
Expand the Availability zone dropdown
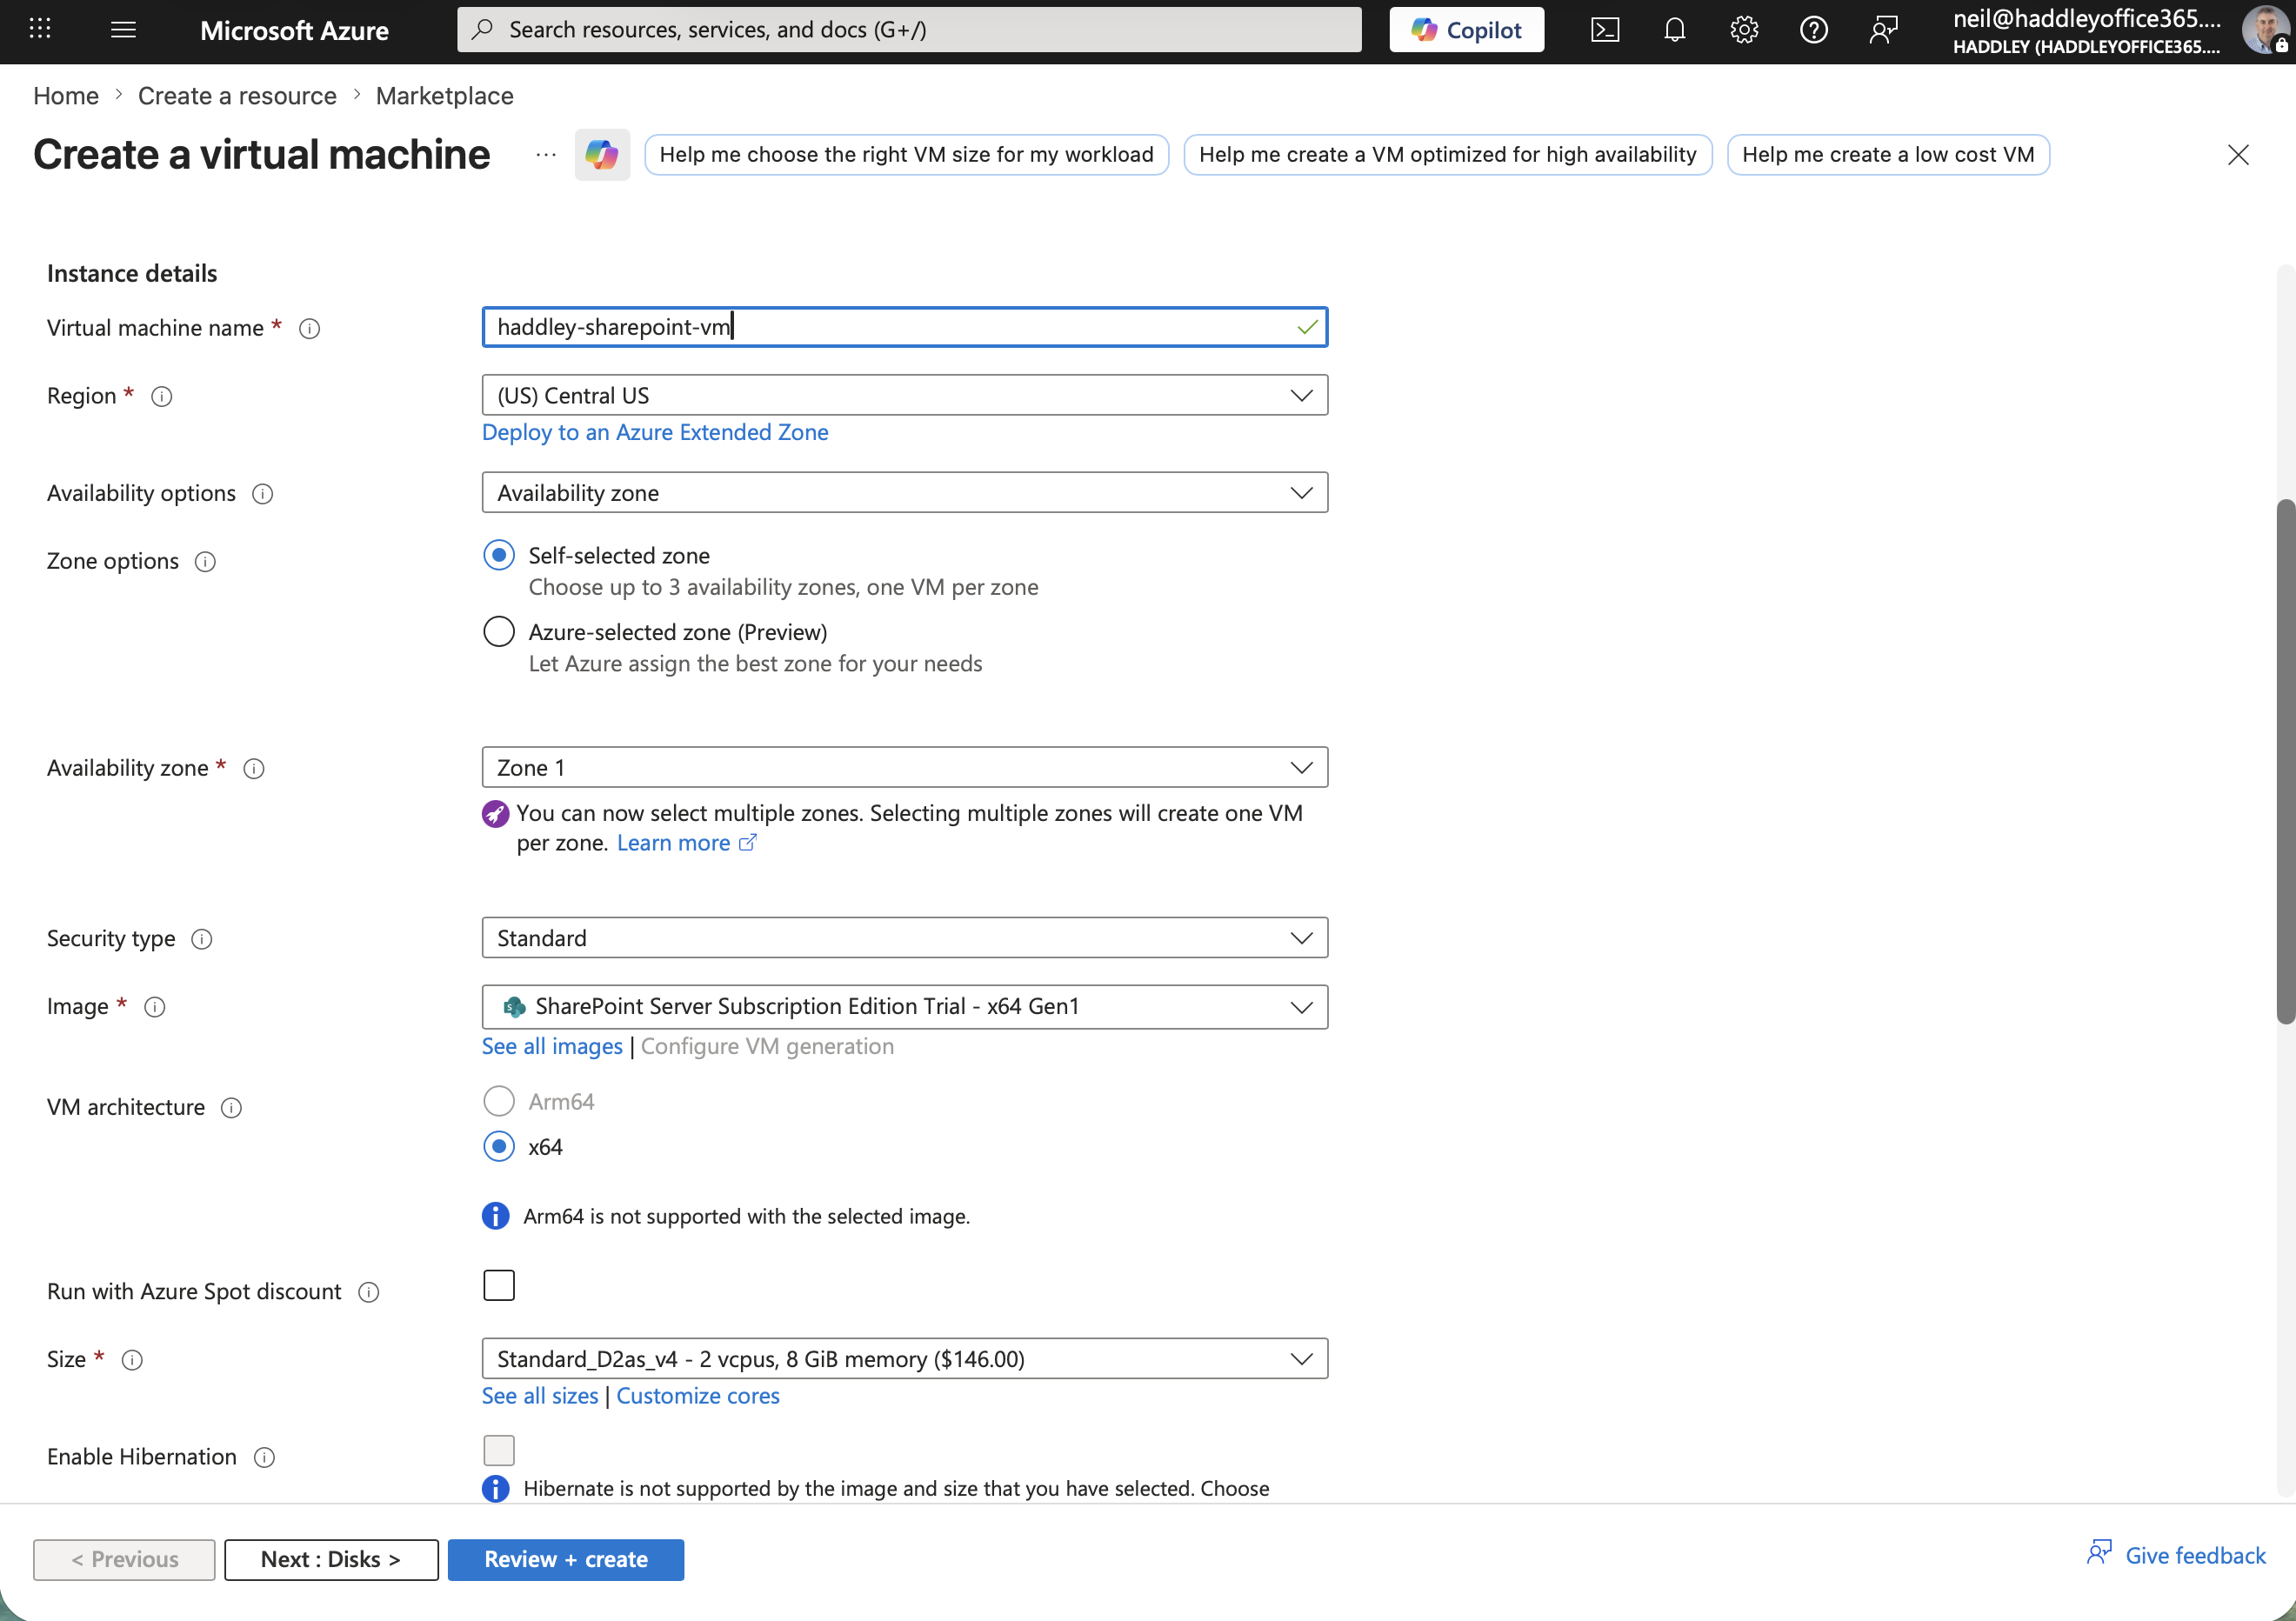pyautogui.click(x=905, y=767)
